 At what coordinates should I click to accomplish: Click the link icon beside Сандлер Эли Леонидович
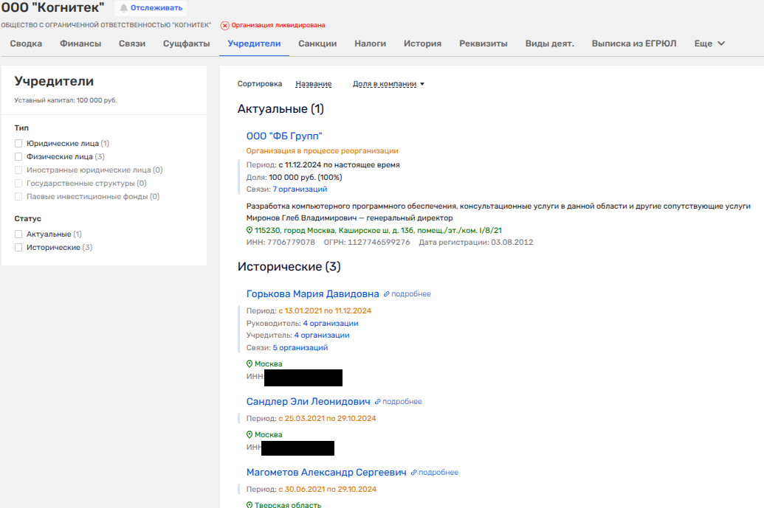click(x=377, y=402)
